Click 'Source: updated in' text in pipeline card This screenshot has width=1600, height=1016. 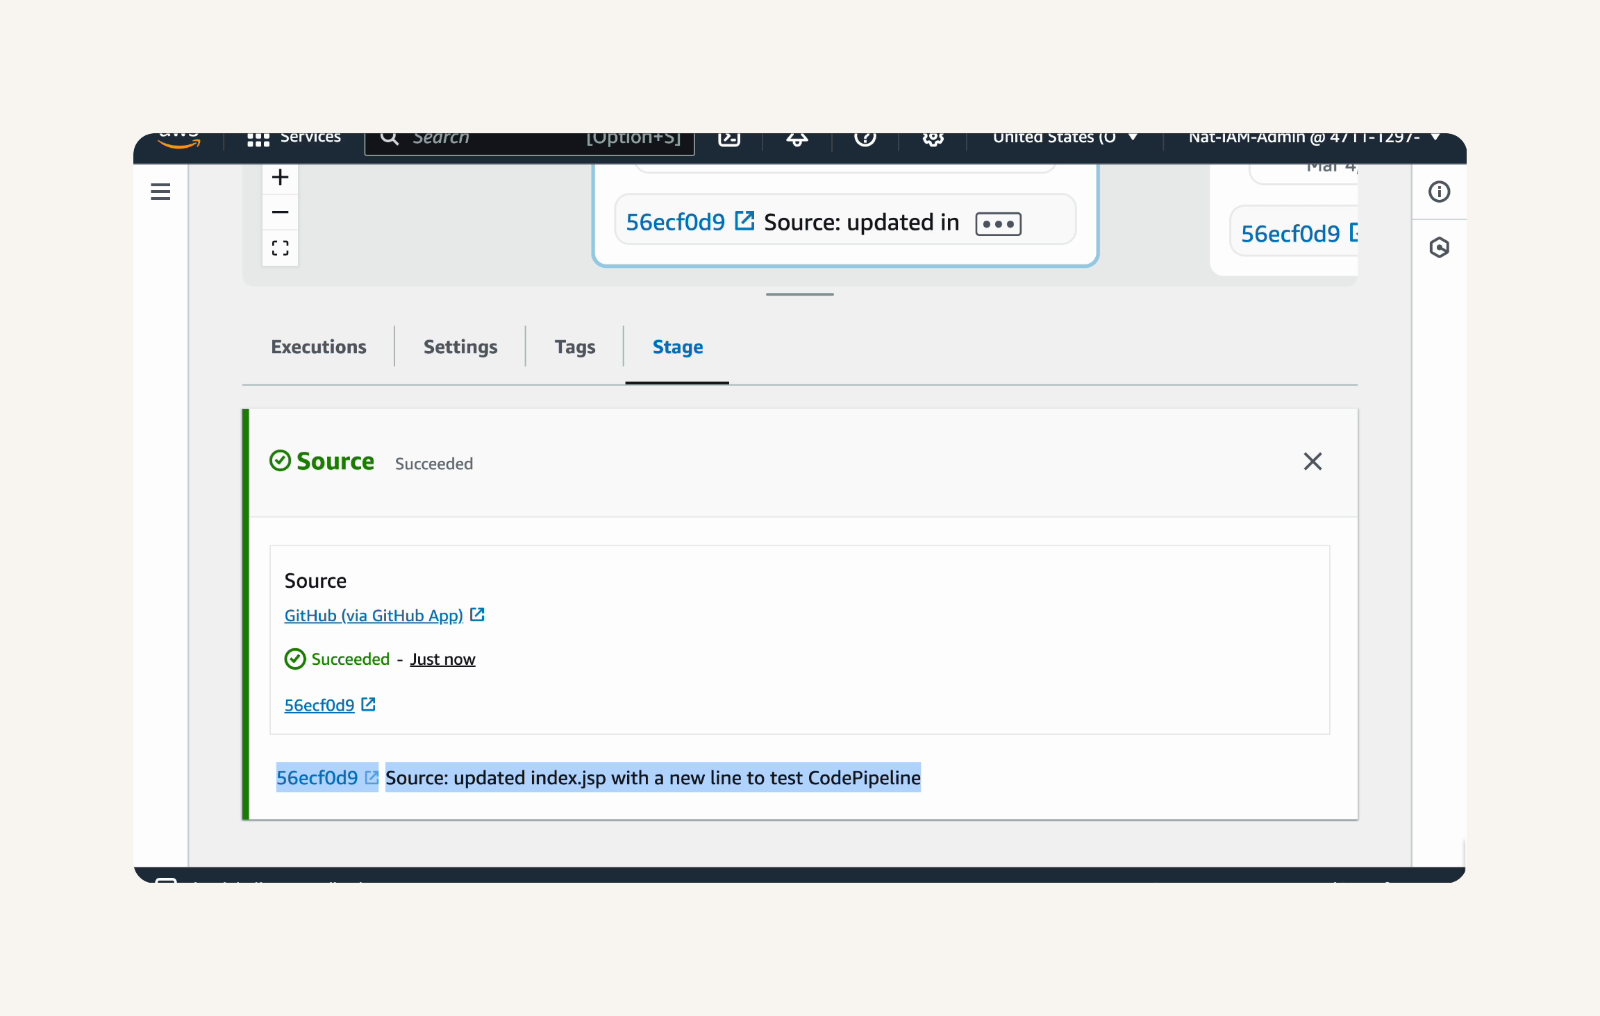point(862,222)
